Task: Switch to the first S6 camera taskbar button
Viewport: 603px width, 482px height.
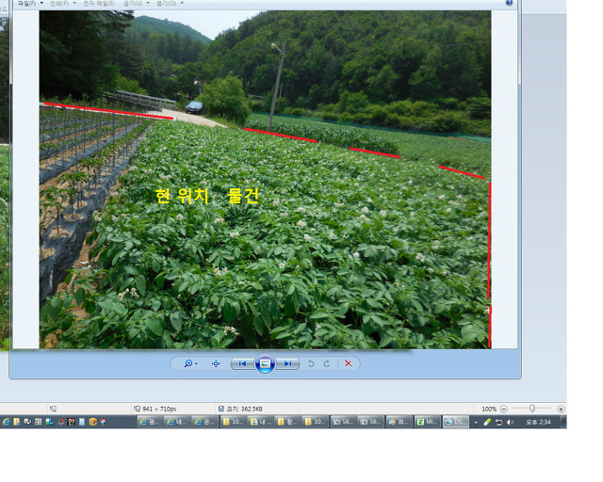Action: coord(343,422)
